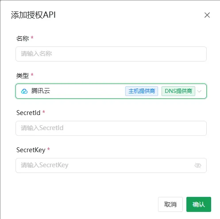The width and height of the screenshot is (220, 219).
Task: Click the 添加授权API dialog title
Action: [x=33, y=15]
